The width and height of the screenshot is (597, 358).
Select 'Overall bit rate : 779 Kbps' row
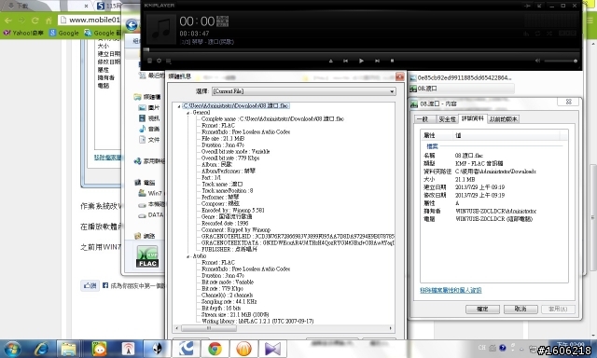pyautogui.click(x=230, y=158)
